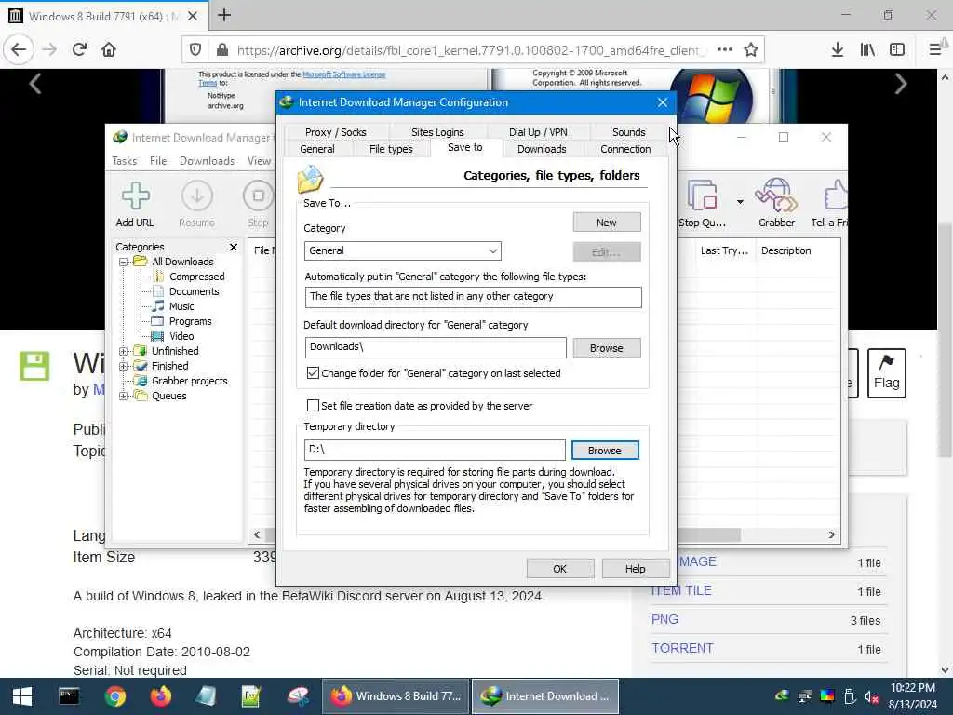The width and height of the screenshot is (953, 715).
Task: Open the Downloads menu in IDM
Action: point(207,160)
